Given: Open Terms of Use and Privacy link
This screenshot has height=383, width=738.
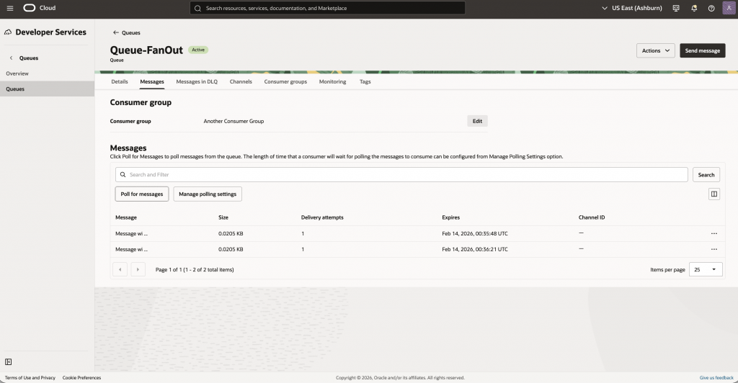Looking at the screenshot, I should pos(30,377).
